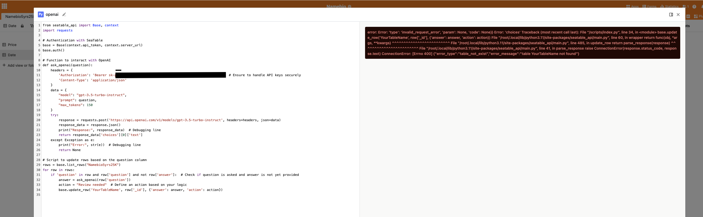Toggle the side panel layout icon
This screenshot has width=703, height=217.
[671, 15]
